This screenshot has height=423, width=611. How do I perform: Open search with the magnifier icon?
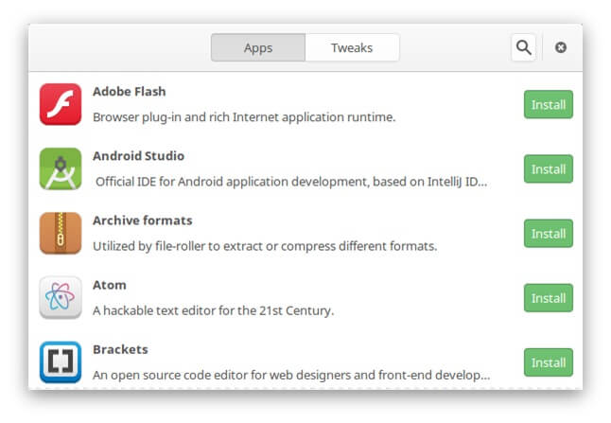(x=523, y=47)
